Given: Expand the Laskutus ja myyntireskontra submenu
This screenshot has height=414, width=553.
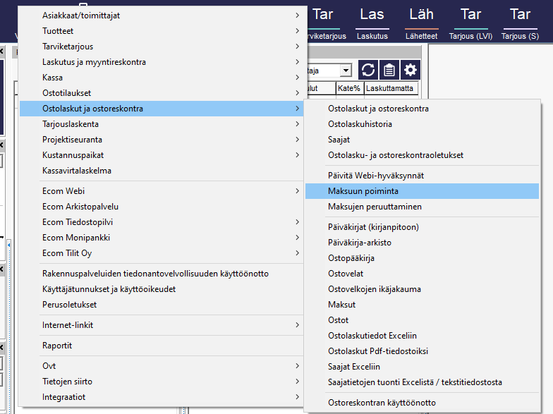Looking at the screenshot, I should click(x=162, y=62).
